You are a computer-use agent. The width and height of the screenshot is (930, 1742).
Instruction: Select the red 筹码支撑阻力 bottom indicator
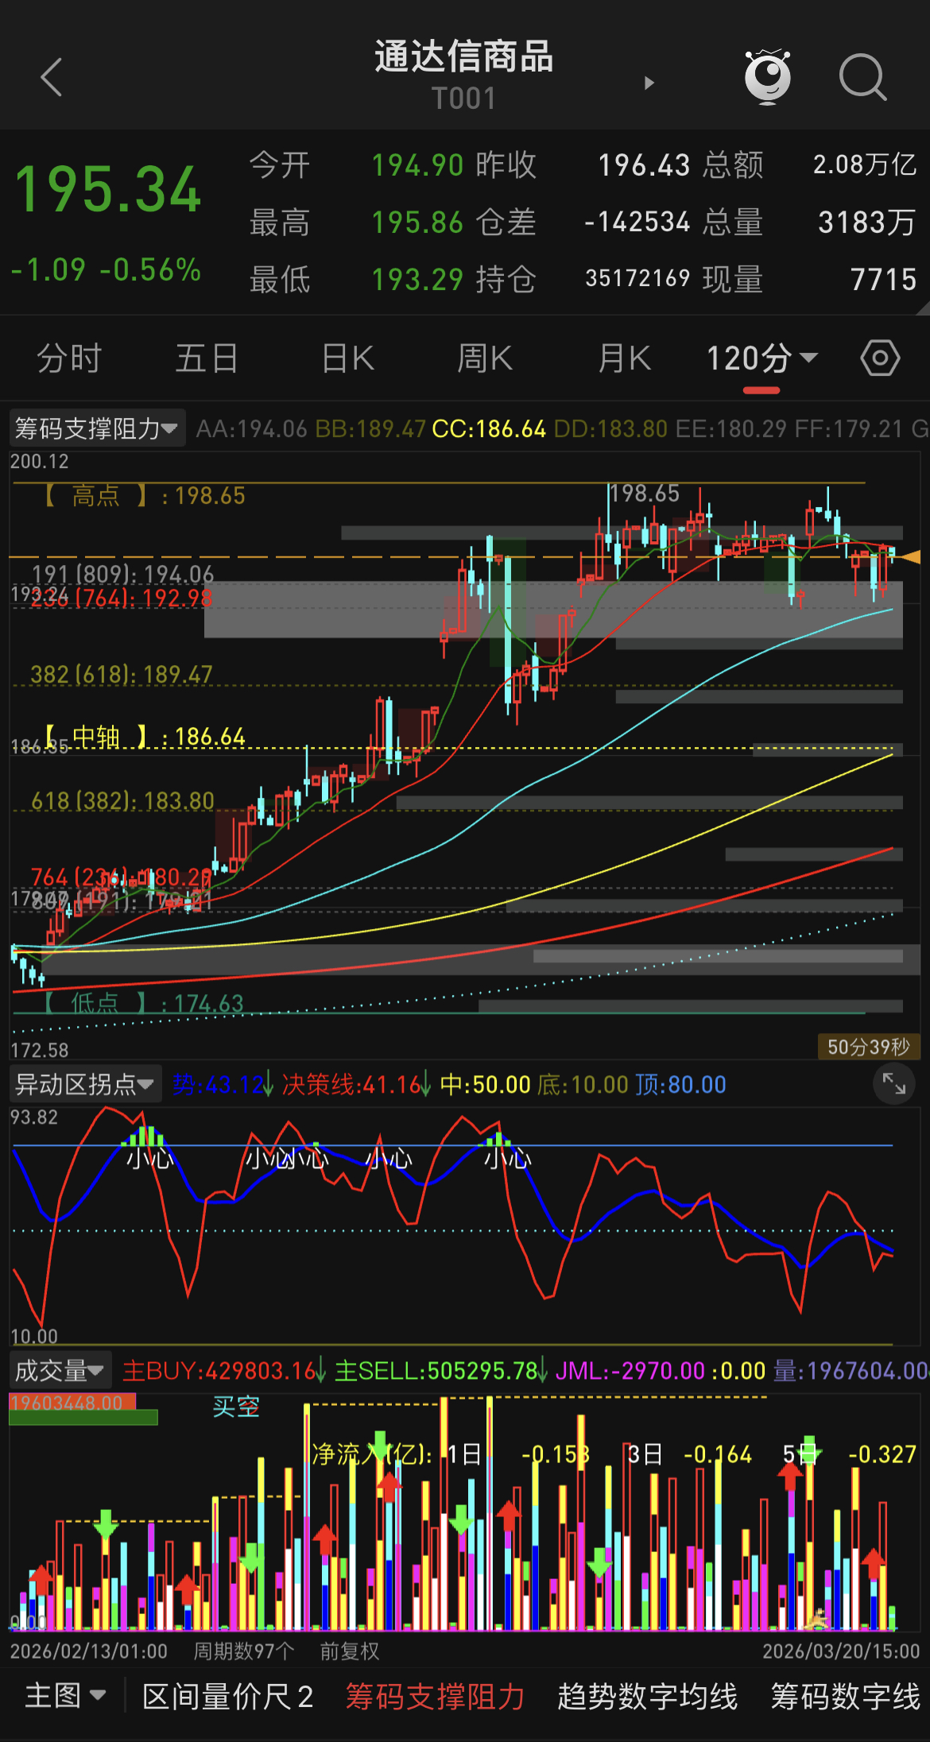[435, 1696]
